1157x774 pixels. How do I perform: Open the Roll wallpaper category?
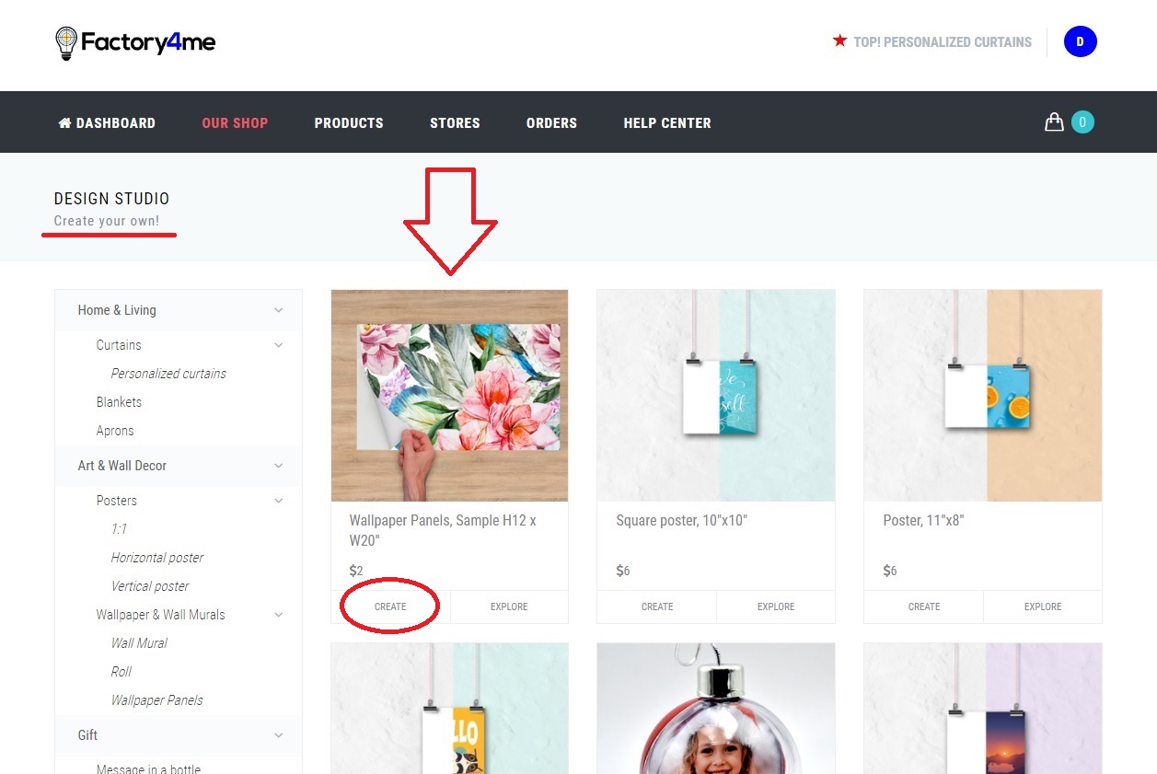pyautogui.click(x=121, y=672)
